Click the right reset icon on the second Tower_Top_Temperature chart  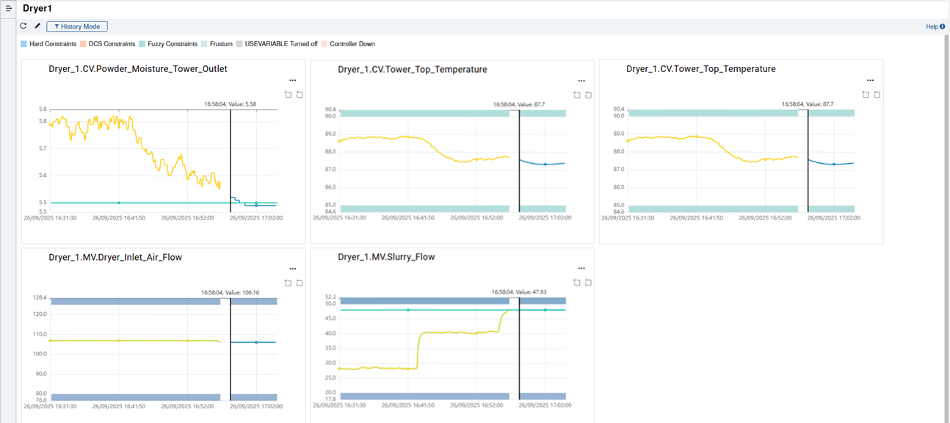[x=876, y=94]
